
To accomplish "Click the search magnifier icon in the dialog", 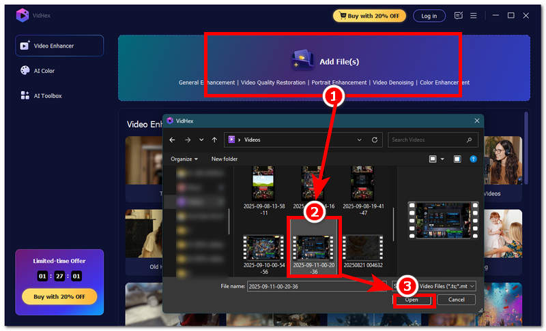I will click(x=470, y=140).
